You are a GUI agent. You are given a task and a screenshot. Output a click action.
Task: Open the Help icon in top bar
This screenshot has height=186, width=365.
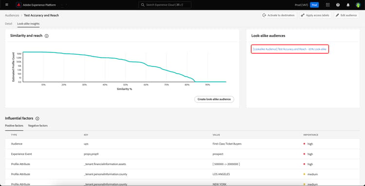338,5
